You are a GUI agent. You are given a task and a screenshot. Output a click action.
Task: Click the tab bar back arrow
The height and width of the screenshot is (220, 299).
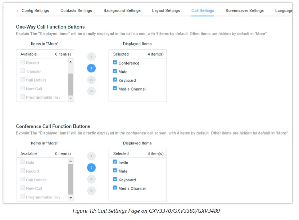(18, 11)
